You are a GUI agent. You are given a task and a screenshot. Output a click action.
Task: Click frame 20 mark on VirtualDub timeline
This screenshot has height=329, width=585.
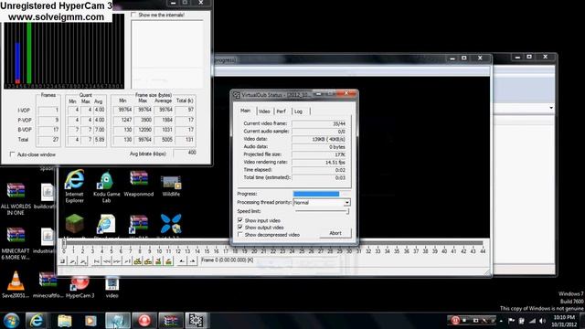254,251
